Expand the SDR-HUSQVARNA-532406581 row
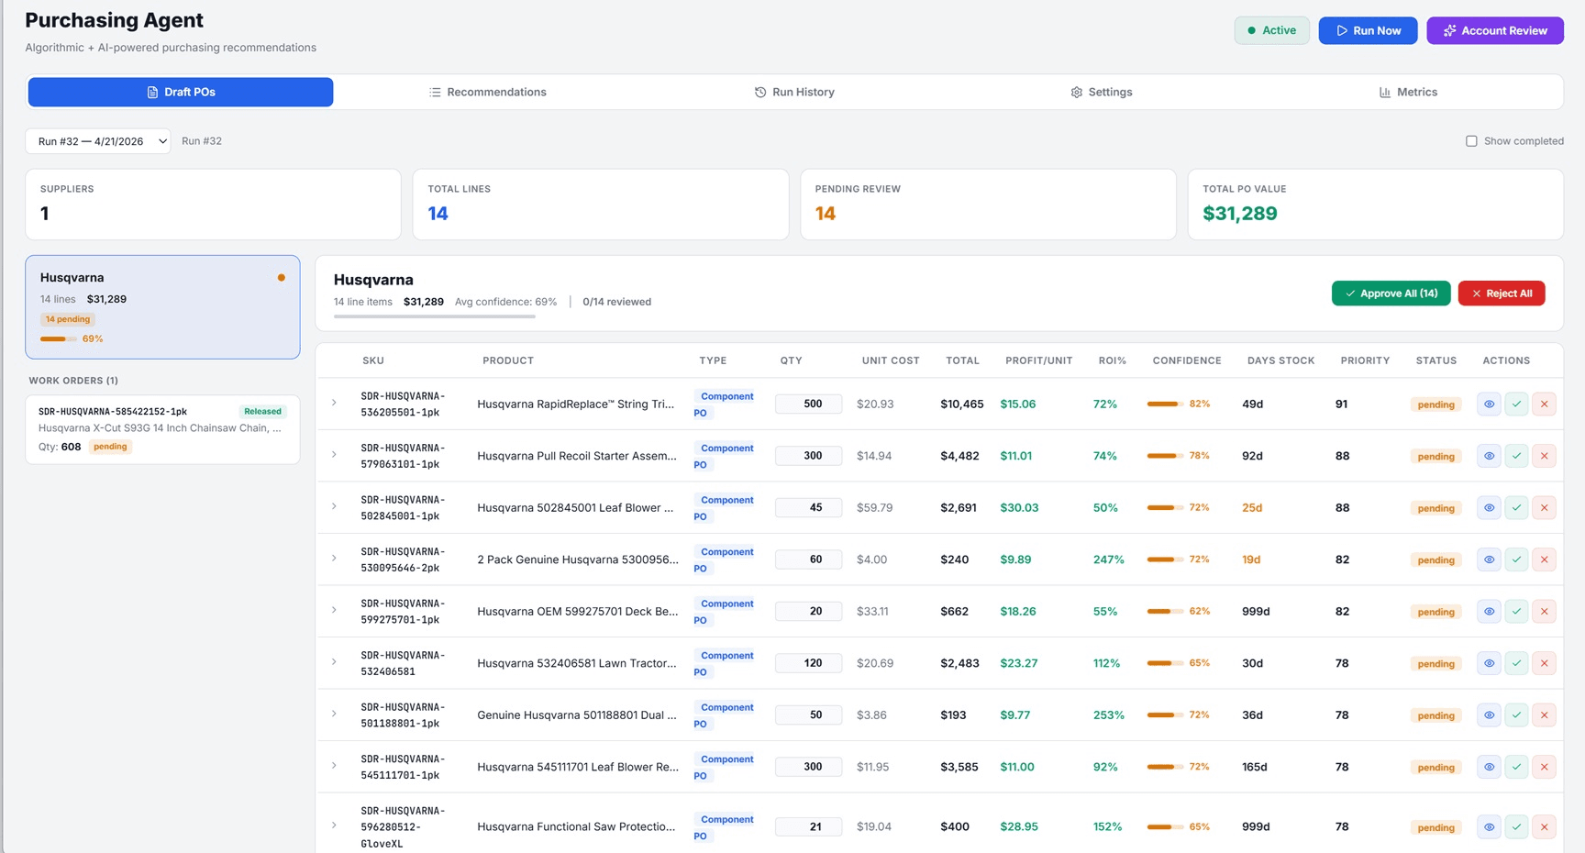 coord(334,661)
